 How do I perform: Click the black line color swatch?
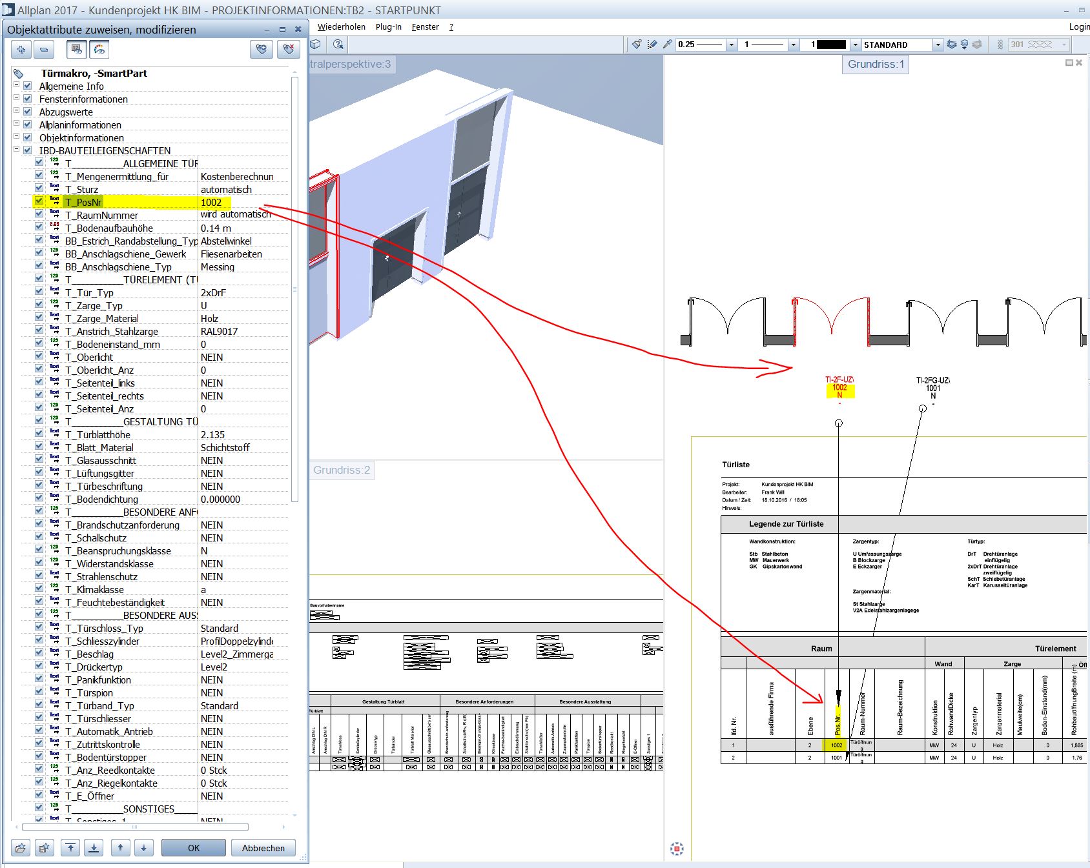coord(831,45)
